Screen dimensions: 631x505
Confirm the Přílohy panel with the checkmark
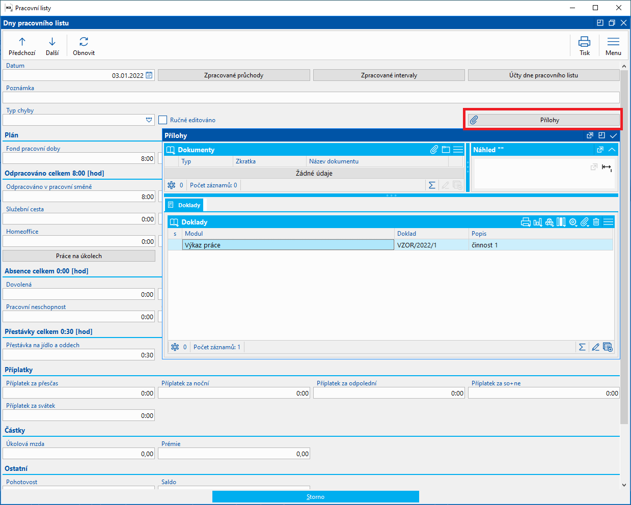coord(613,135)
